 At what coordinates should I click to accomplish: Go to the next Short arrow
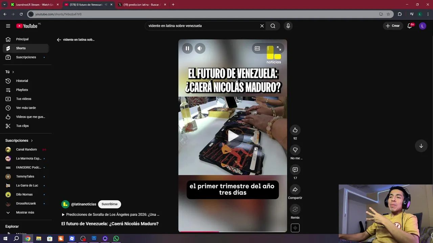click(x=421, y=146)
